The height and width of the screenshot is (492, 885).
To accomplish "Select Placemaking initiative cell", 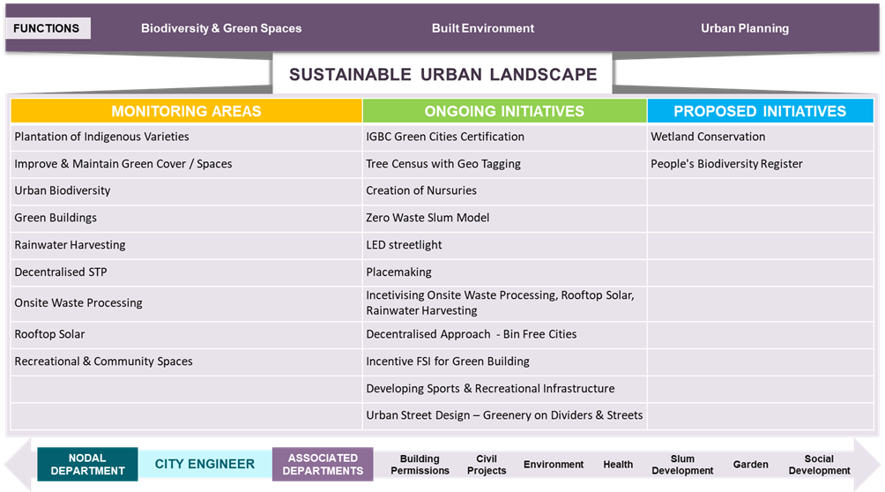I will (x=504, y=272).
